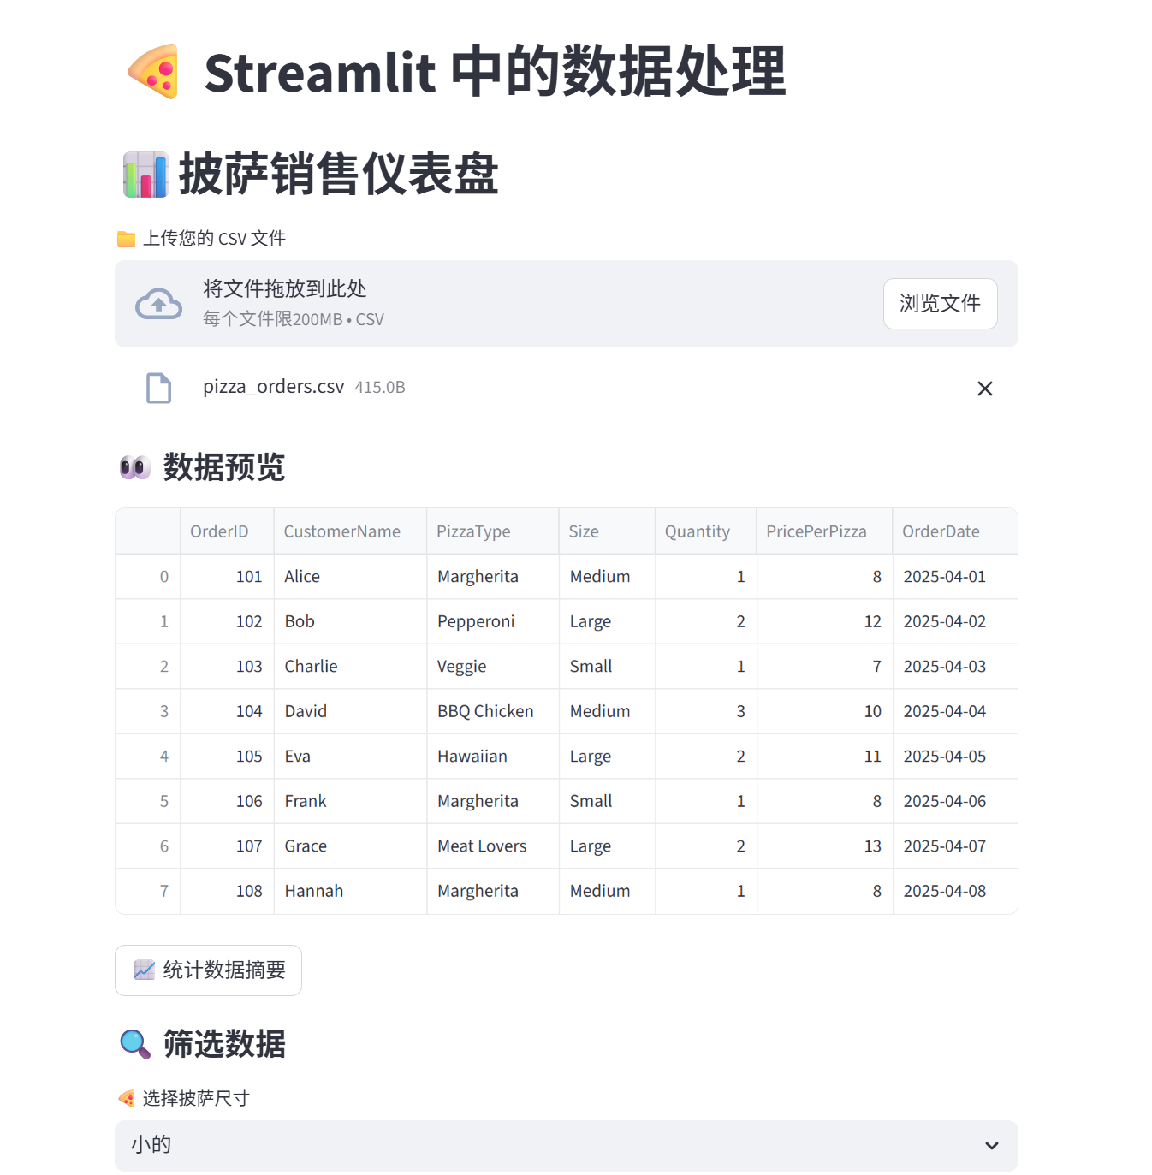1152x1175 pixels.
Task: Click the BBQ Chicken cell
Action: coord(493,711)
